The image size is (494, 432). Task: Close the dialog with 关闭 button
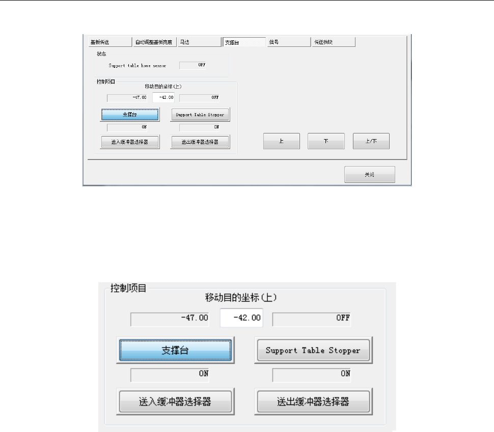(x=370, y=174)
